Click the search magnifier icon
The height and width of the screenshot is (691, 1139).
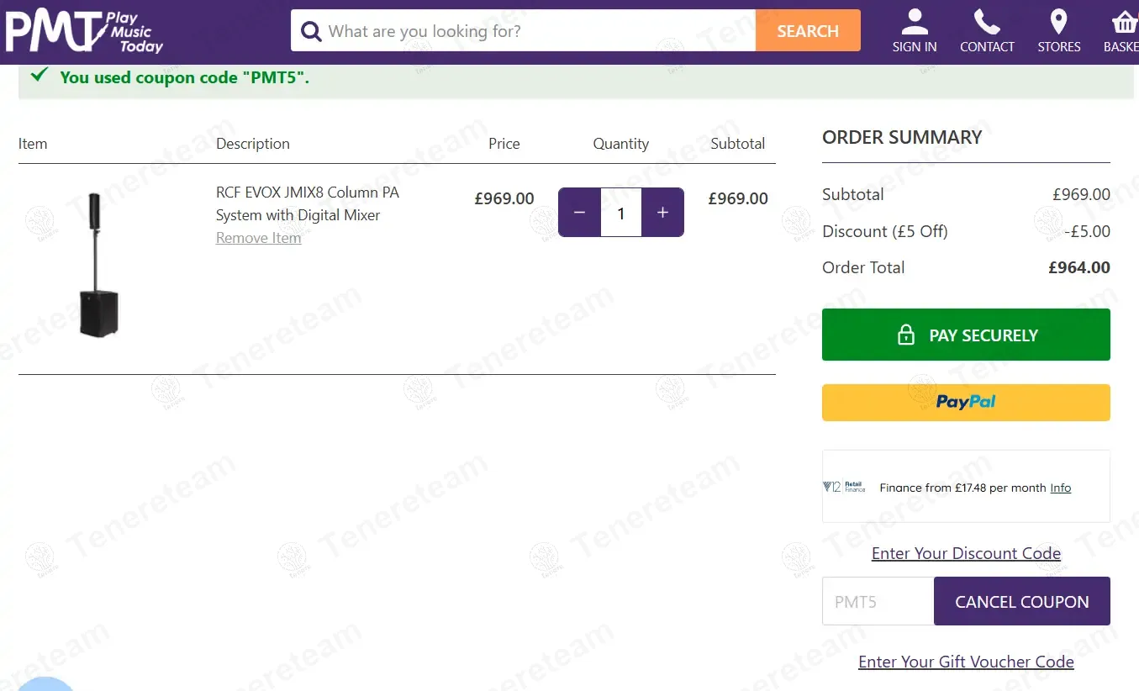[311, 31]
